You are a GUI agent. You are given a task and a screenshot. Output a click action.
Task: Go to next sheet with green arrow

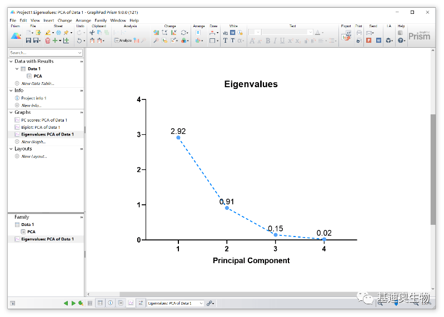pyautogui.click(x=73, y=303)
